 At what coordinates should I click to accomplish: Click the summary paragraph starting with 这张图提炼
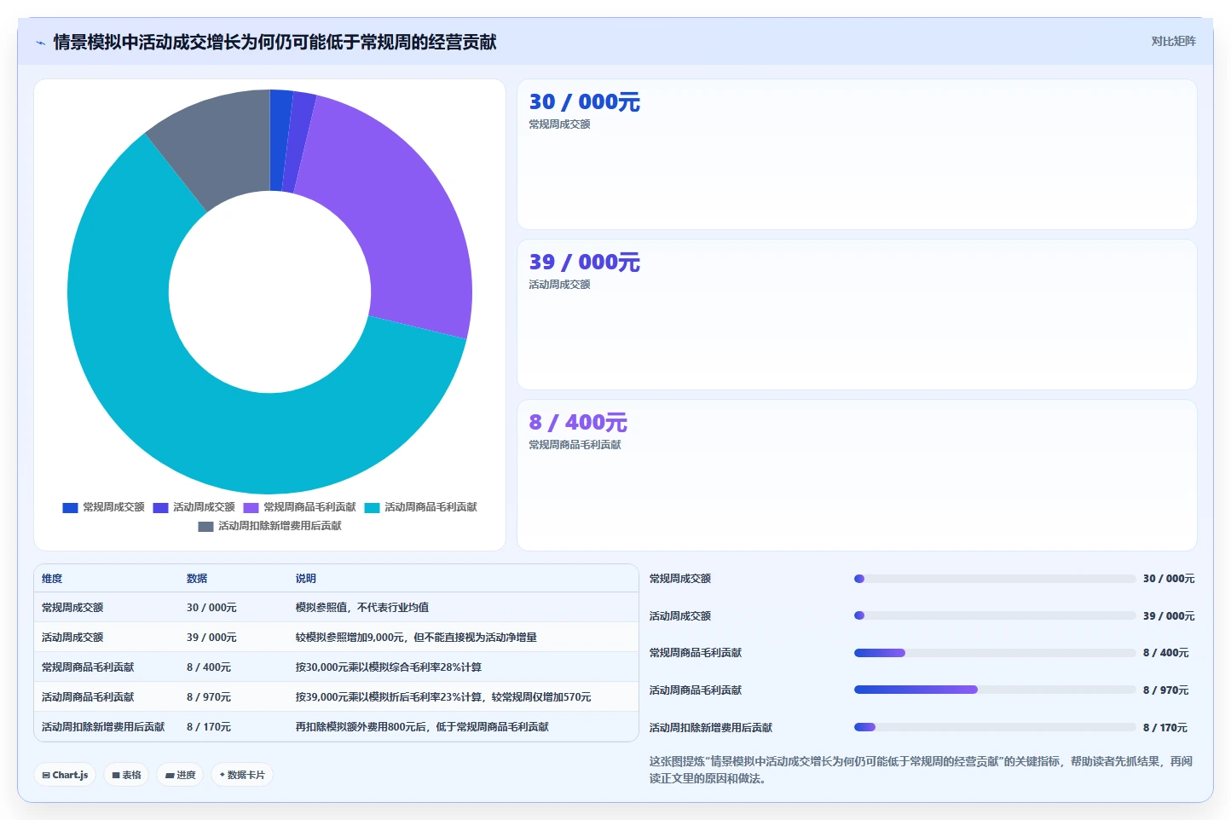click(x=921, y=770)
